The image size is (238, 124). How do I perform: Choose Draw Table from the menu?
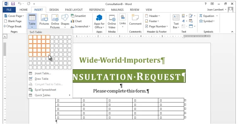tap(41, 79)
